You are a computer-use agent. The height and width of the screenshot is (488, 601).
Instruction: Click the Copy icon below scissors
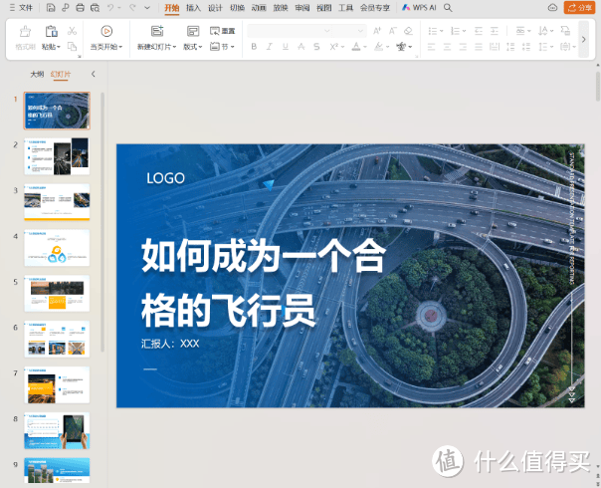tap(72, 47)
